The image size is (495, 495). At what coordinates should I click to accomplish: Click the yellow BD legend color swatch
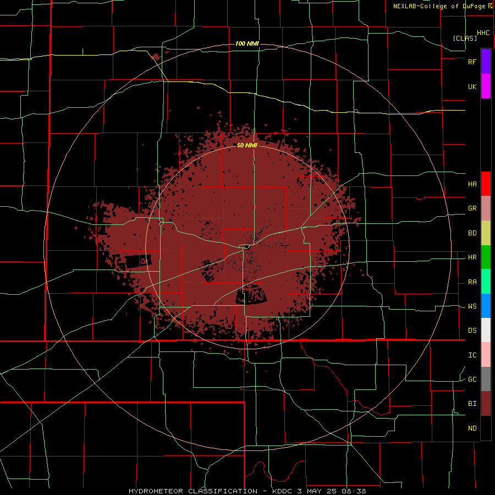click(486, 233)
